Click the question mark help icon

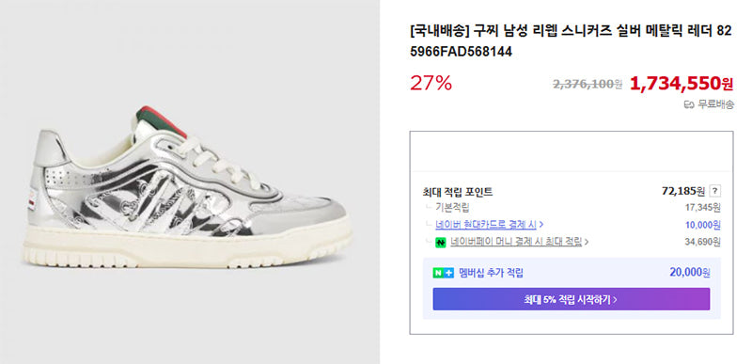click(x=714, y=191)
